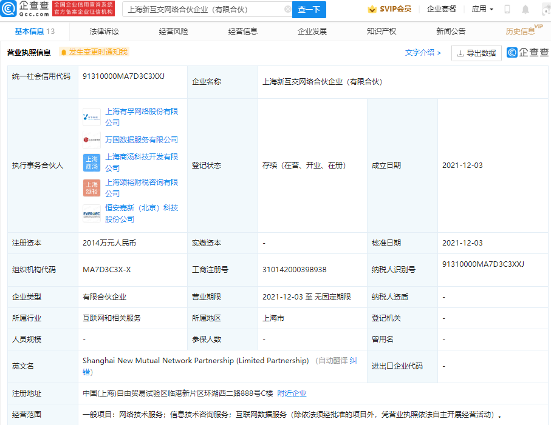551x425 pixels.
Task: Open 企业套餐 link
Action: click(442, 9)
